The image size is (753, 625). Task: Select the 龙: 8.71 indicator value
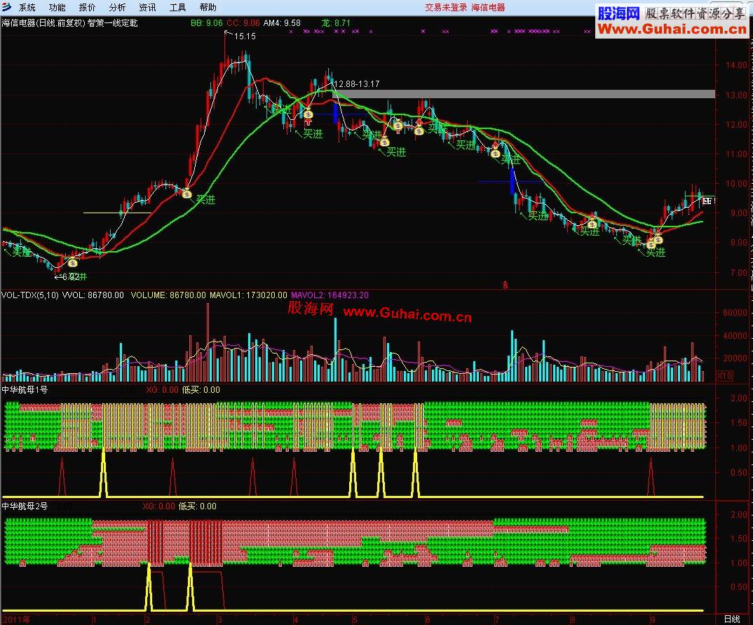pyautogui.click(x=336, y=22)
